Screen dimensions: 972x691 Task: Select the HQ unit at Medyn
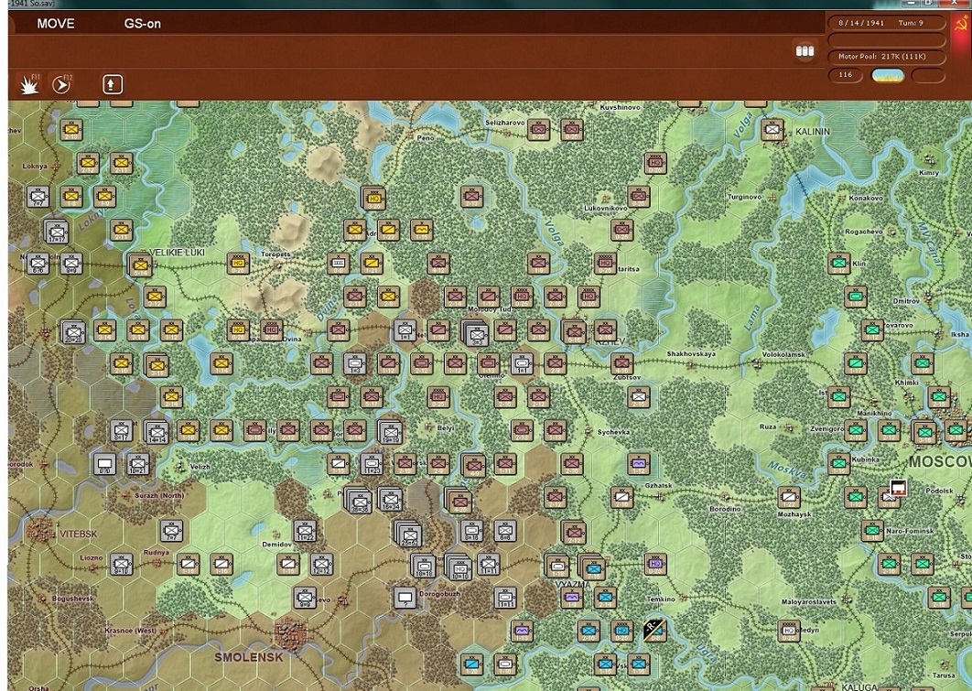point(789,631)
